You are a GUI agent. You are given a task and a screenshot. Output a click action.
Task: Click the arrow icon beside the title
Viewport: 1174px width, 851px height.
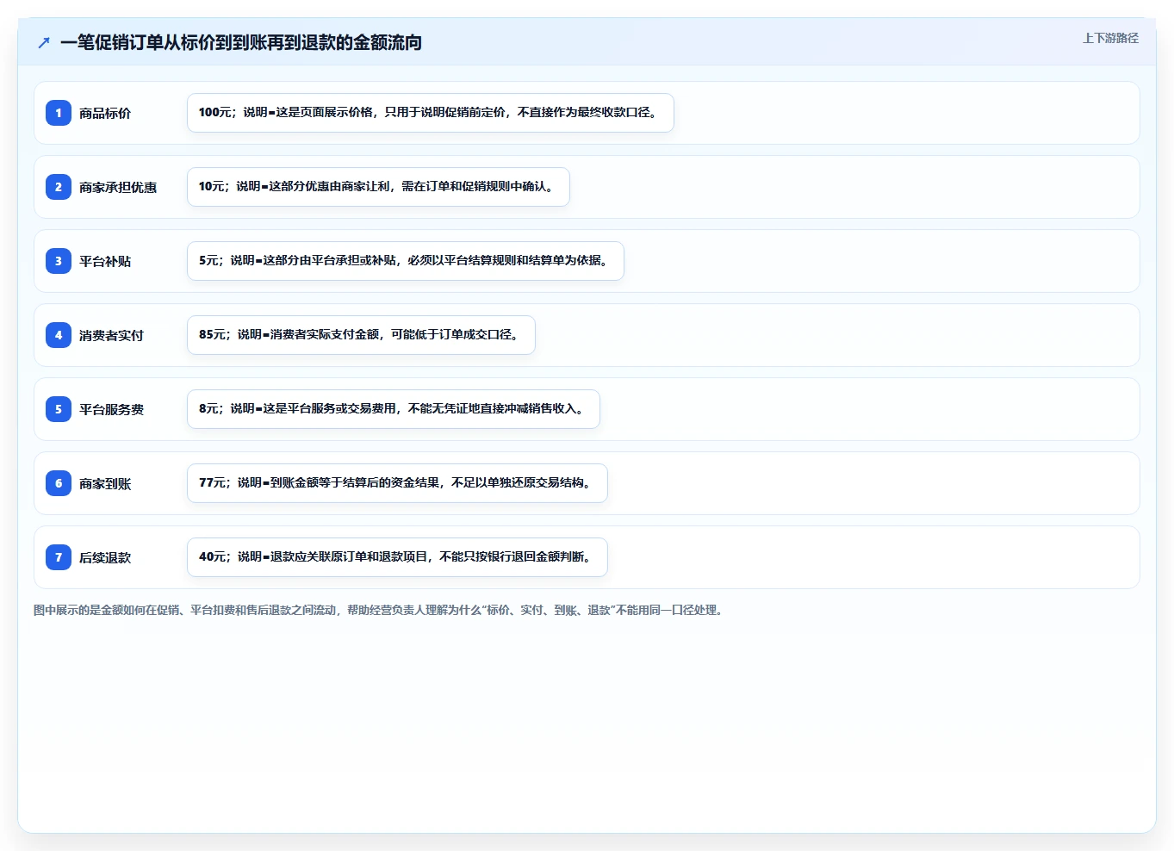pyautogui.click(x=44, y=42)
